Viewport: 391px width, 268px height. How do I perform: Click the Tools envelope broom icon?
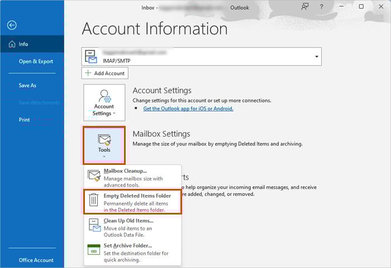[x=104, y=140]
